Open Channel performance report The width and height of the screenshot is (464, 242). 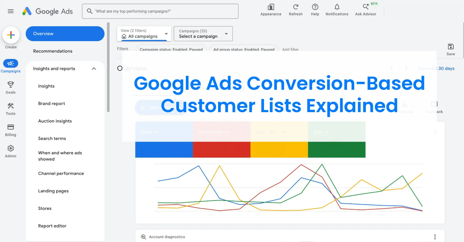[x=61, y=174]
